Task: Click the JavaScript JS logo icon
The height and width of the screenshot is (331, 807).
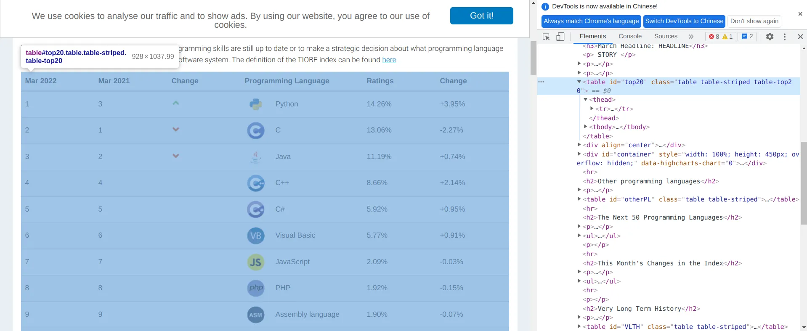Action: point(255,262)
